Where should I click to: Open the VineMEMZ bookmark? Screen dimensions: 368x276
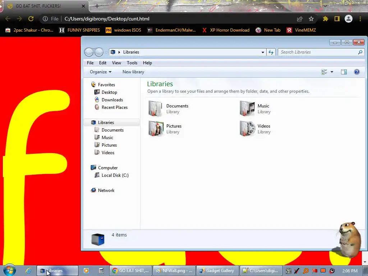pos(302,30)
